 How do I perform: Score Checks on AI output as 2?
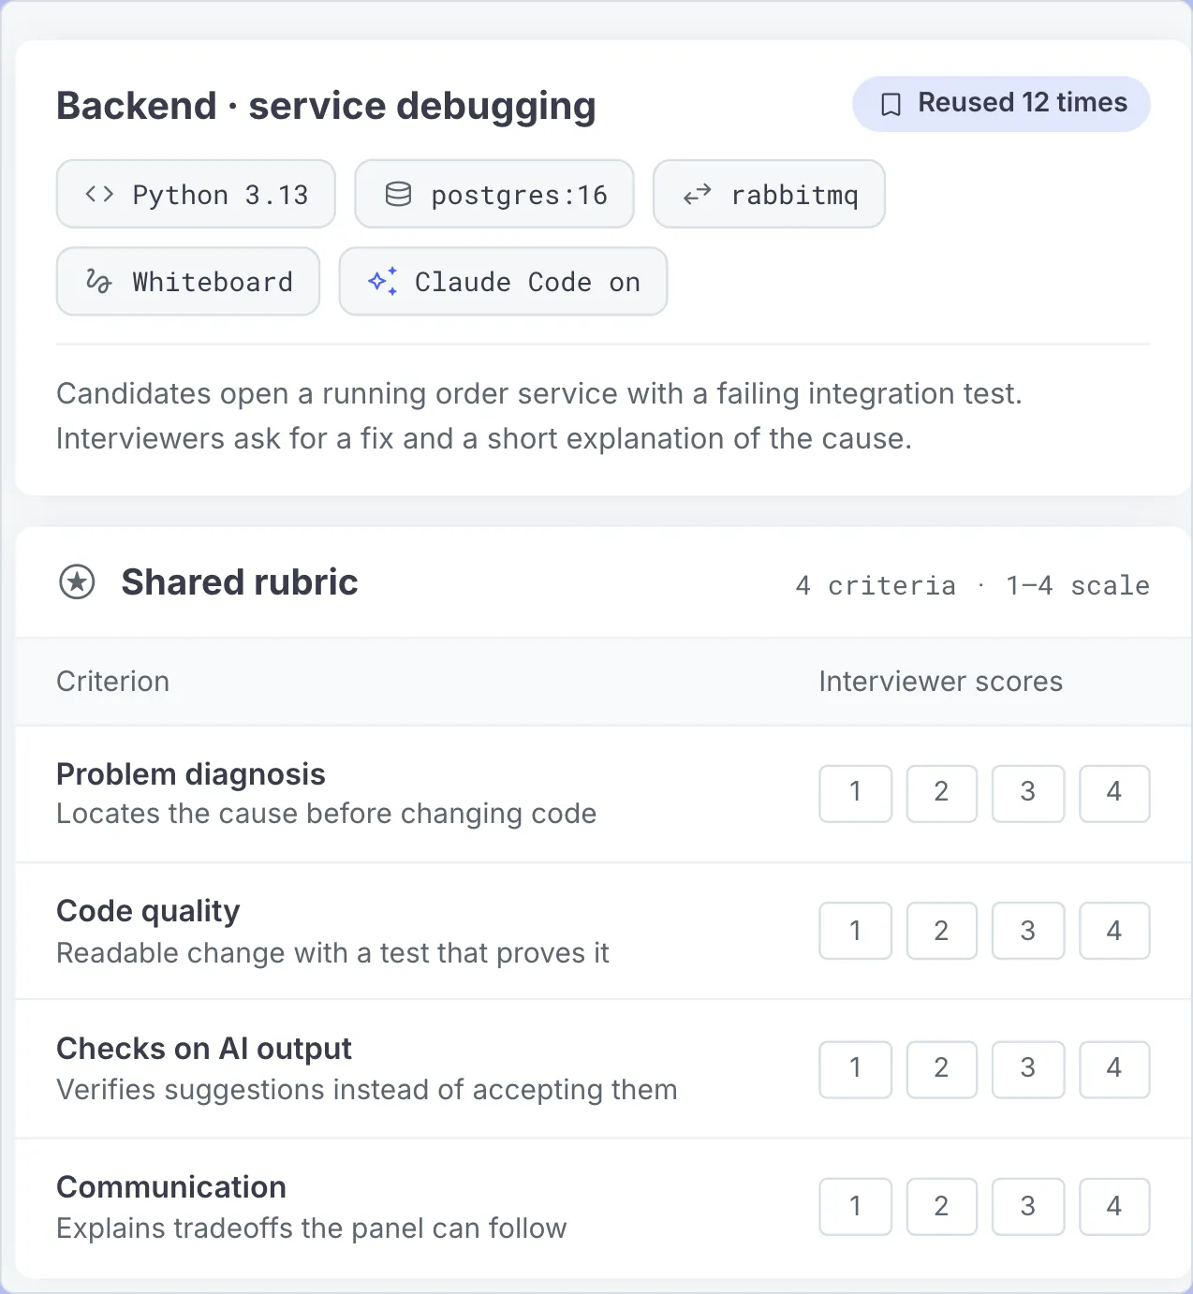coord(942,1068)
